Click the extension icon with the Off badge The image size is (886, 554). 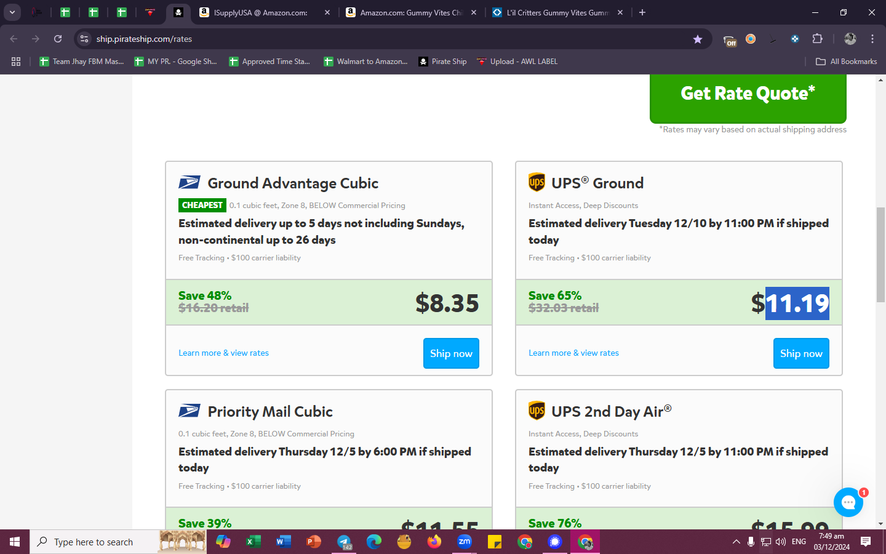pyautogui.click(x=730, y=39)
